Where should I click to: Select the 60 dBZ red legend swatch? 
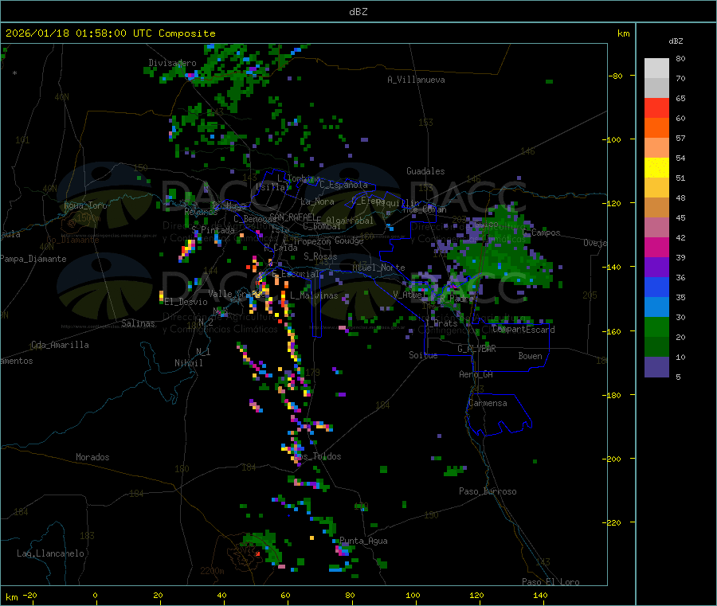(x=656, y=108)
